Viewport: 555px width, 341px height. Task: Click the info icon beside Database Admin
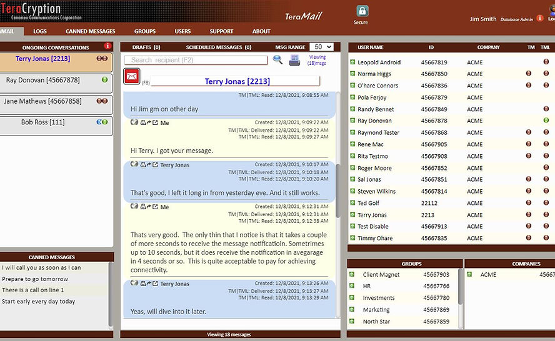[x=540, y=18]
